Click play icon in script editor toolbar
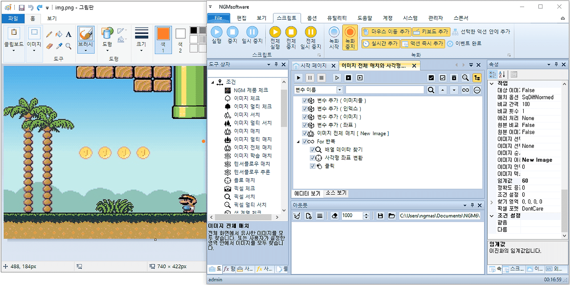 click(299, 77)
